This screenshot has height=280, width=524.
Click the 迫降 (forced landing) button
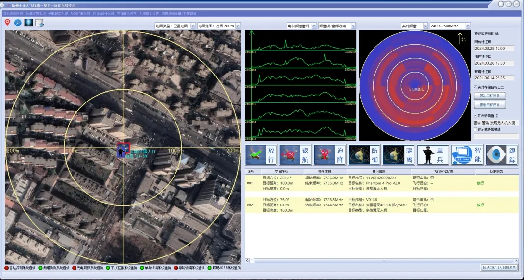point(330,155)
